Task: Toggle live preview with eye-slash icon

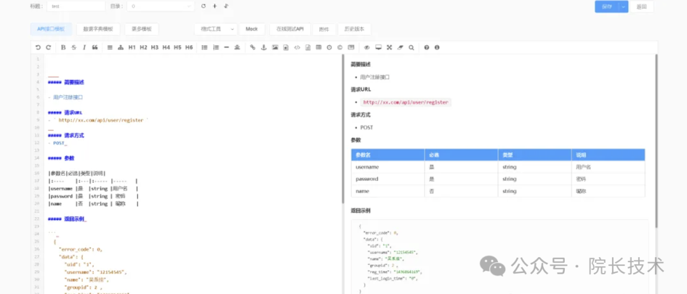Action: [x=367, y=47]
